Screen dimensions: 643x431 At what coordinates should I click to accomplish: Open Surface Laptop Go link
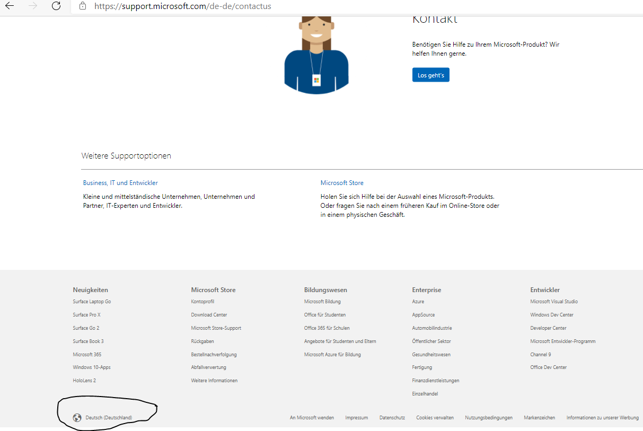(92, 302)
